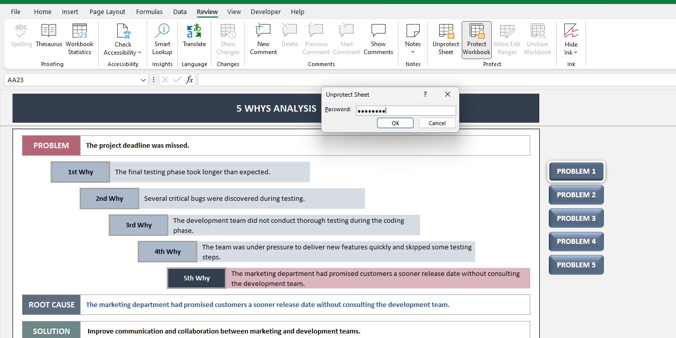676x338 pixels.
Task: Go to Next Comment
Action: (x=347, y=39)
